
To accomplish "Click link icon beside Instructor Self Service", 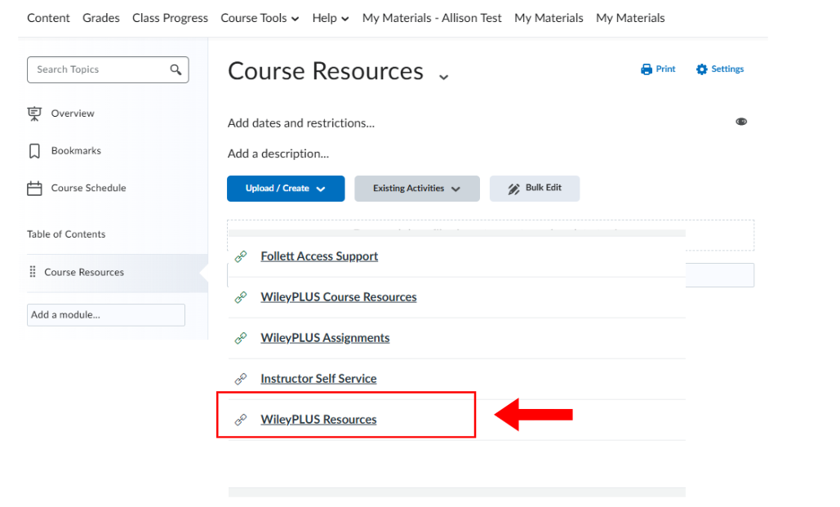I will click(x=241, y=379).
